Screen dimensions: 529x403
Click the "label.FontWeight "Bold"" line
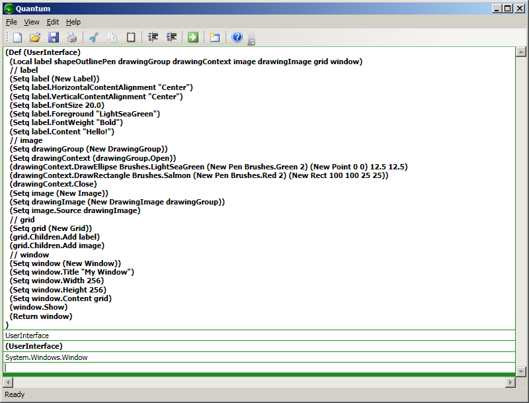tap(66, 122)
